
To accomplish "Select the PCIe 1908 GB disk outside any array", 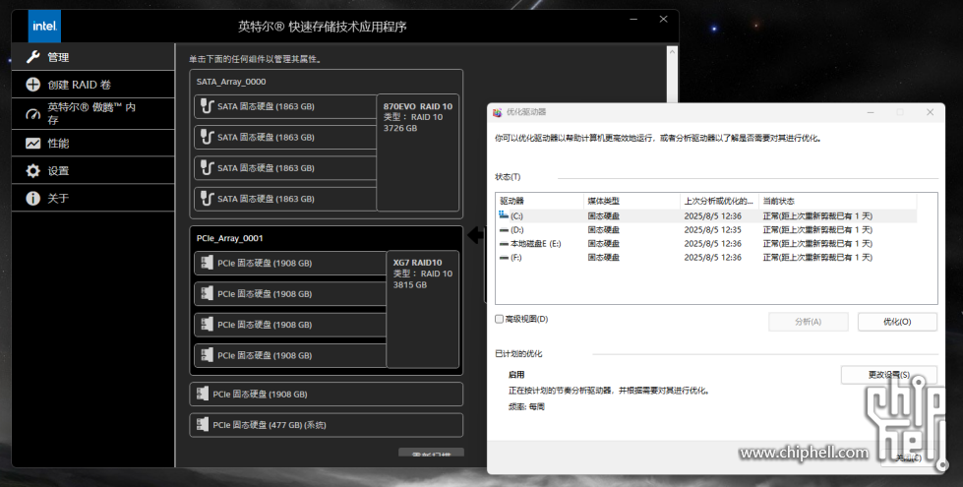I will point(327,395).
